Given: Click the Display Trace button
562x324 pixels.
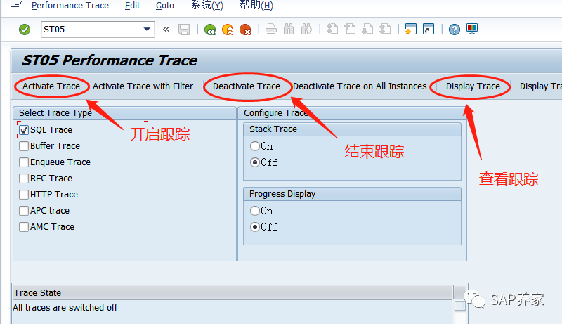Looking at the screenshot, I should [473, 86].
